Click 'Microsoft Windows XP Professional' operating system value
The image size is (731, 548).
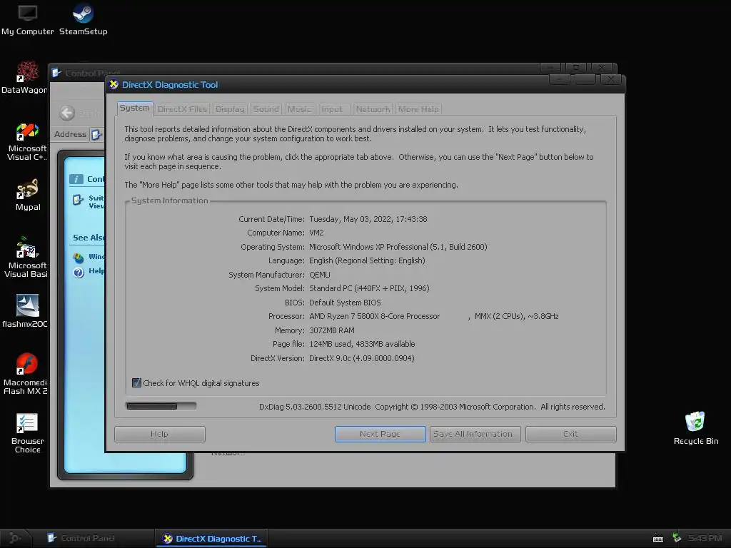pos(398,247)
